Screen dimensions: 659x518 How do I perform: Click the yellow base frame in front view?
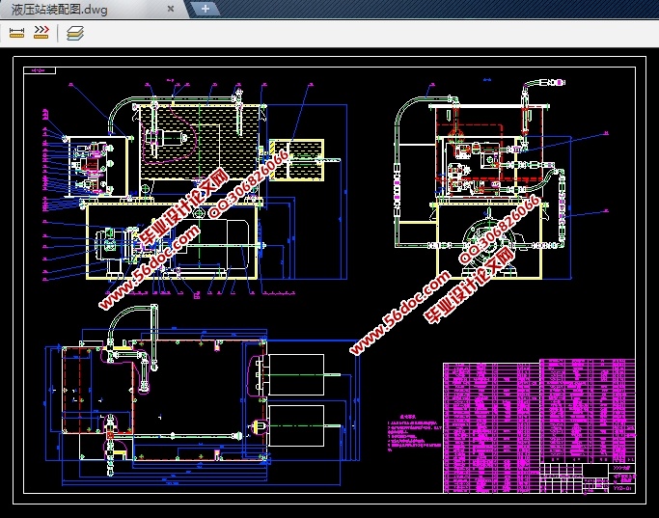coord(174,241)
